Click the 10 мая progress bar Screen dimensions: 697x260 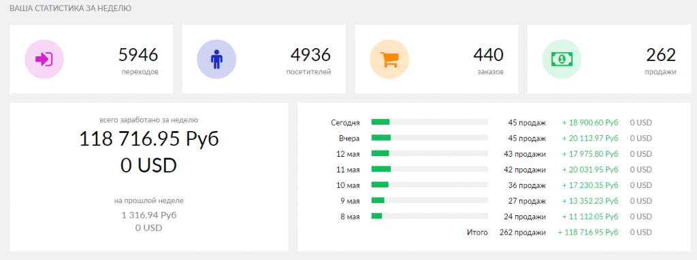pyautogui.click(x=429, y=185)
